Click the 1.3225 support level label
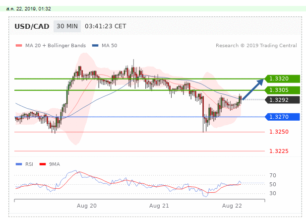 (279, 151)
